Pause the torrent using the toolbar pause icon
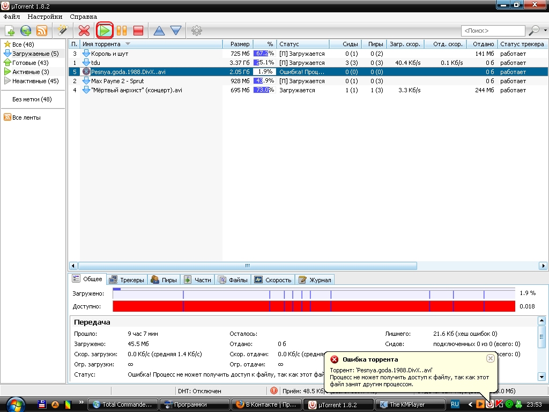The height and width of the screenshot is (412, 549). 122,31
